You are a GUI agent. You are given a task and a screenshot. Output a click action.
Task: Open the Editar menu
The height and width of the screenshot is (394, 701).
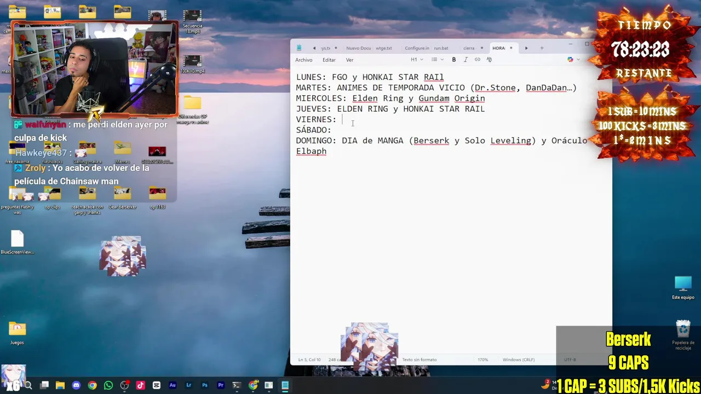click(x=329, y=60)
